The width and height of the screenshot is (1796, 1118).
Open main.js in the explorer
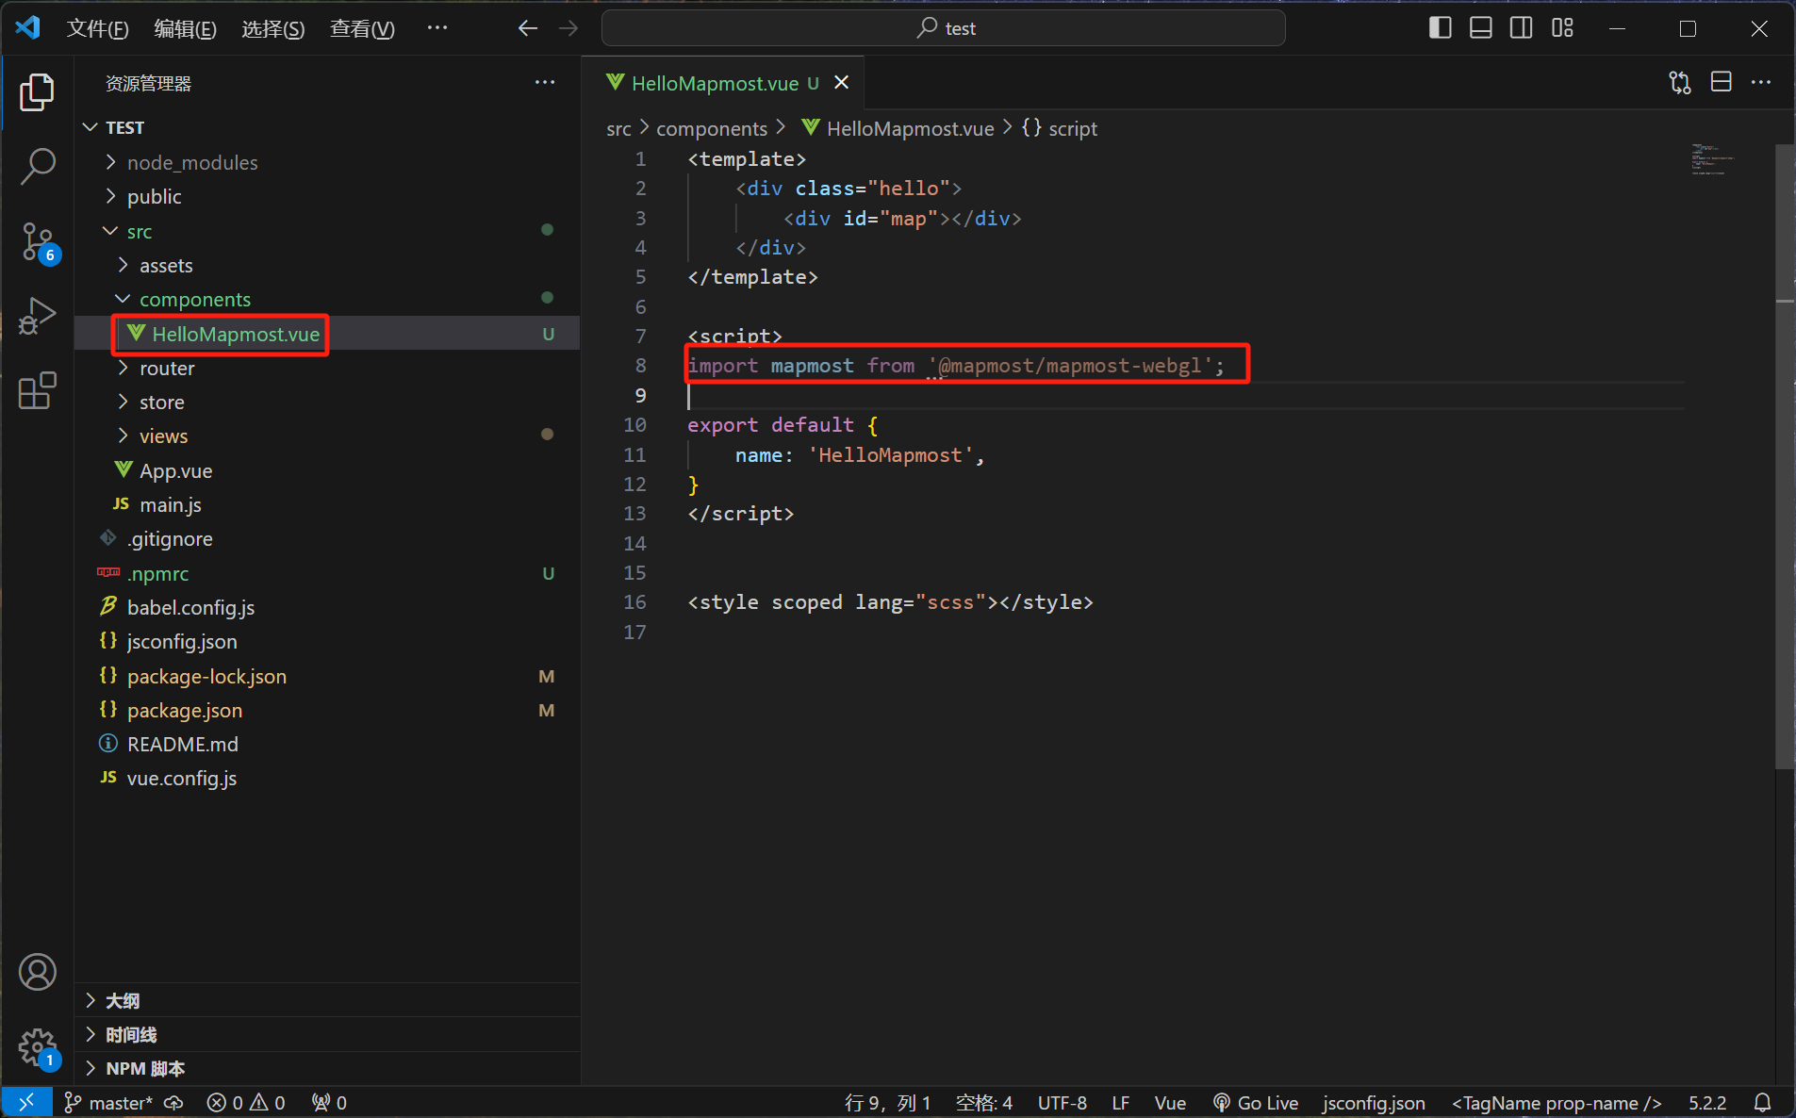pos(327,504)
